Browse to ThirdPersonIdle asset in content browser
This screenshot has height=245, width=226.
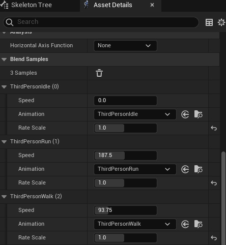(198, 114)
